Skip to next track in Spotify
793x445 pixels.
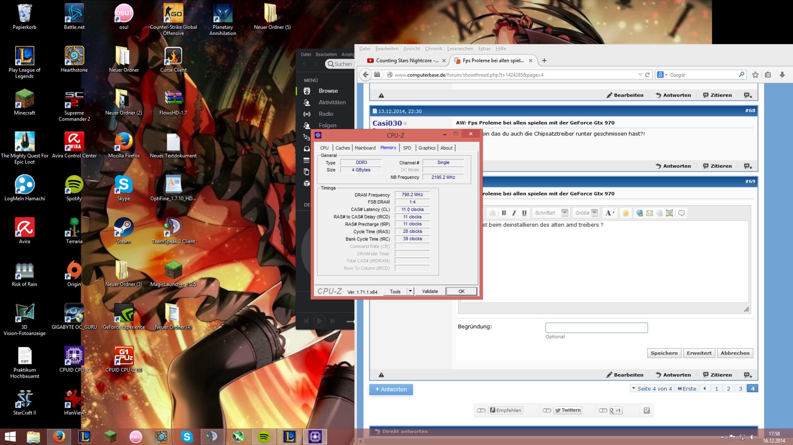click(x=333, y=321)
